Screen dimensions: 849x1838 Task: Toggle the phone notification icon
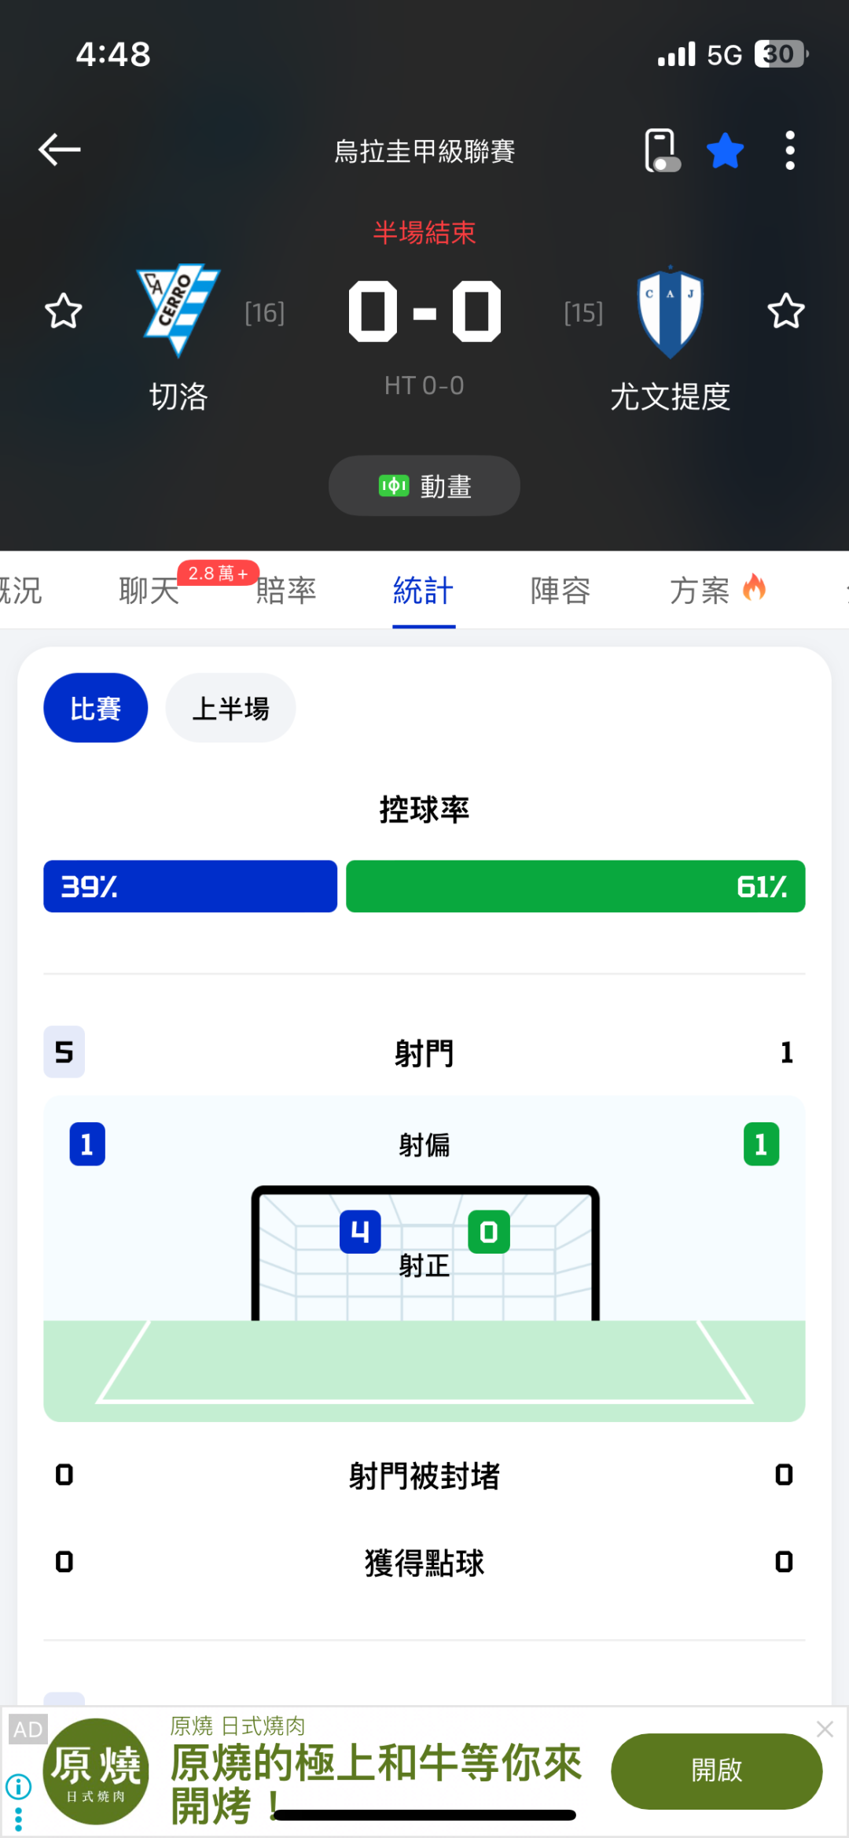pyautogui.click(x=661, y=149)
